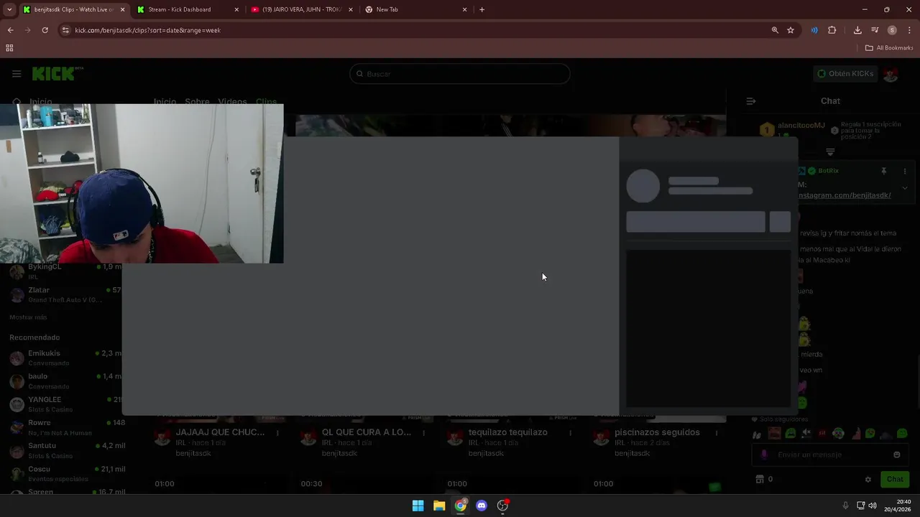Open the user profile avatar menu

pos(891,74)
